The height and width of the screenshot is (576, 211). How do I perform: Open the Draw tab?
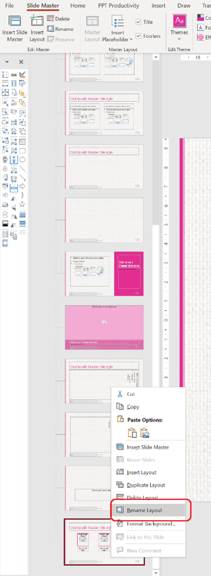pos(184,5)
